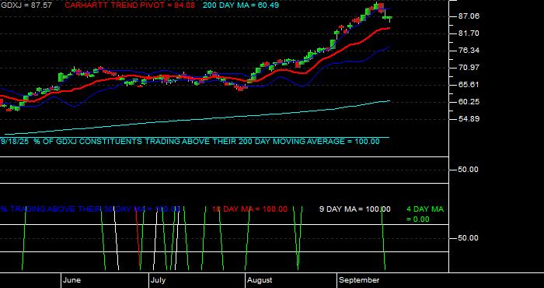The width and height of the screenshot is (544, 288).
Task: Click the 200 DAY MA = 60.49 label
Action: tap(241, 5)
